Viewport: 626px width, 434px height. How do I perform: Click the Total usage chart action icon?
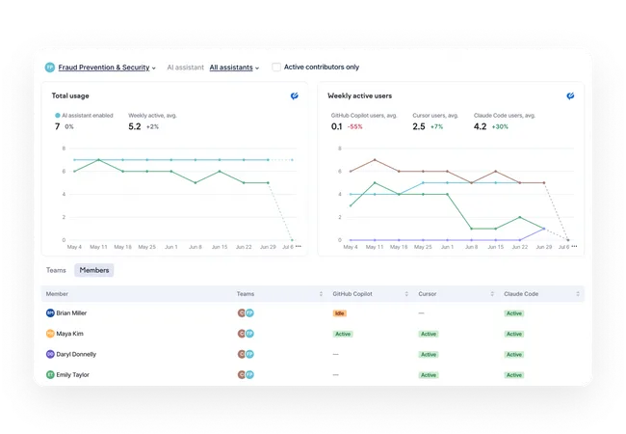295,95
